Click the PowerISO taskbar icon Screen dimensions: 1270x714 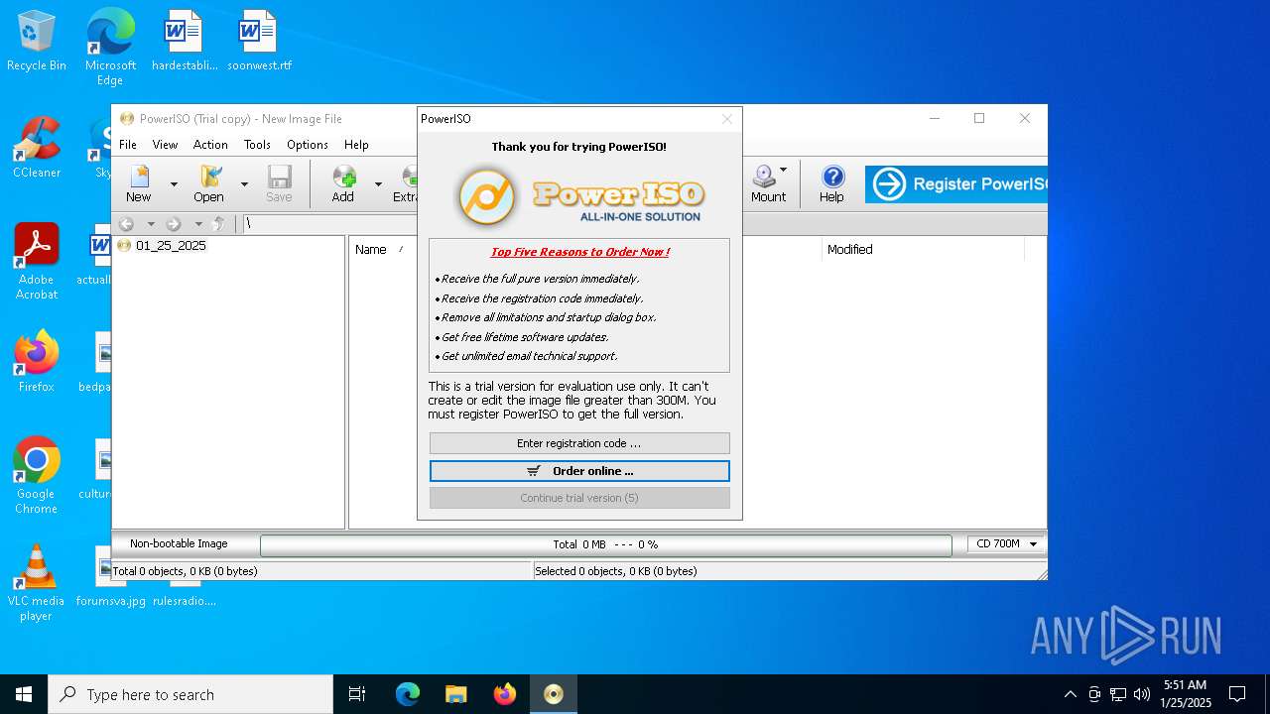tap(554, 694)
